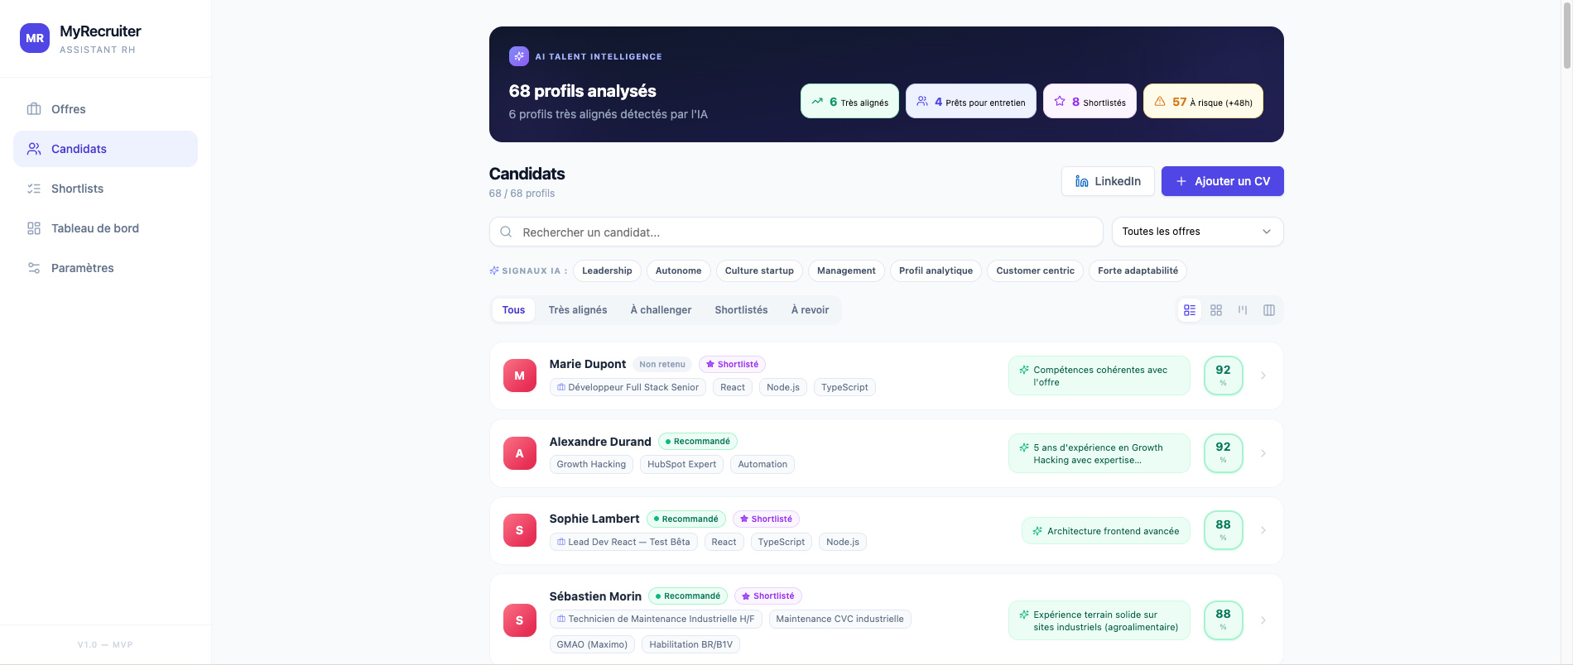
Task: Open the Offres menu item
Action: [105, 109]
